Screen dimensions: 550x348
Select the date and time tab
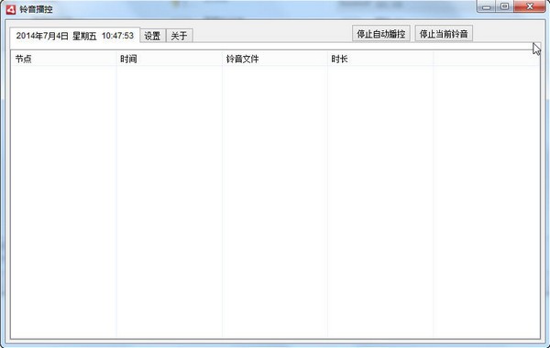click(x=75, y=36)
